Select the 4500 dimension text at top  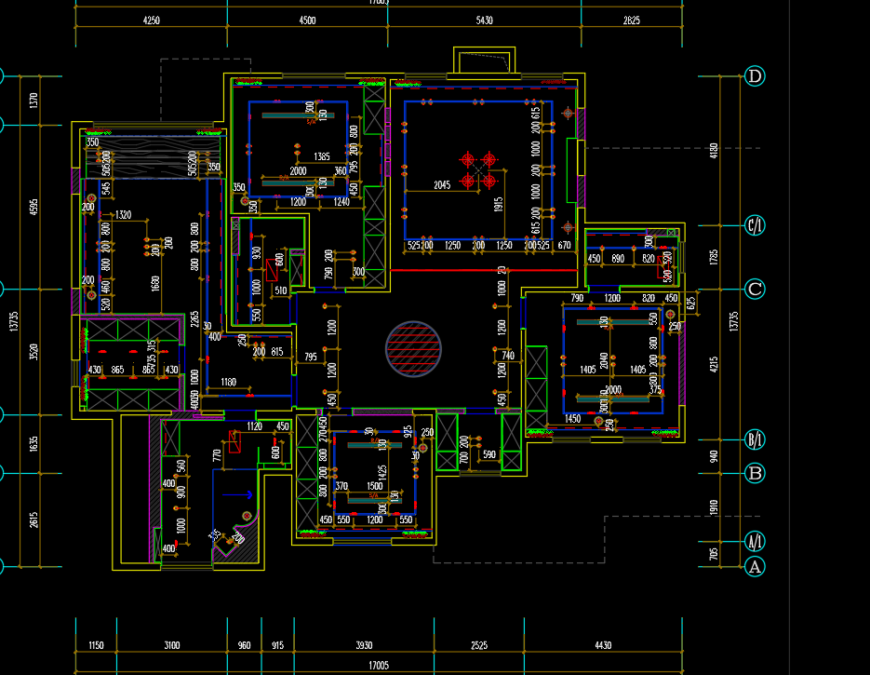(x=307, y=20)
